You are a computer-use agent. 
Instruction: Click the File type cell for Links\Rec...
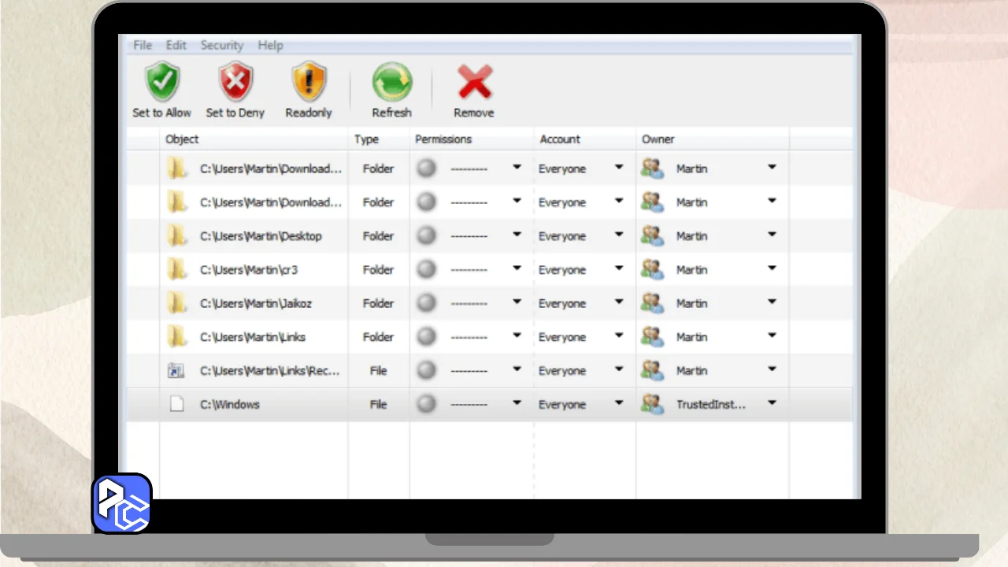pos(379,371)
